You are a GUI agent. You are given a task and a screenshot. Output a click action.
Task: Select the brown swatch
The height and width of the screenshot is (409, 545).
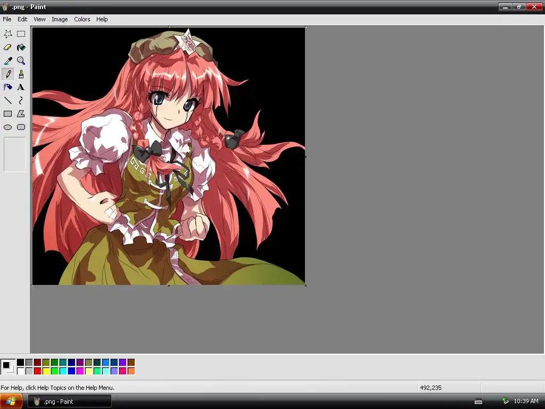tap(131, 363)
